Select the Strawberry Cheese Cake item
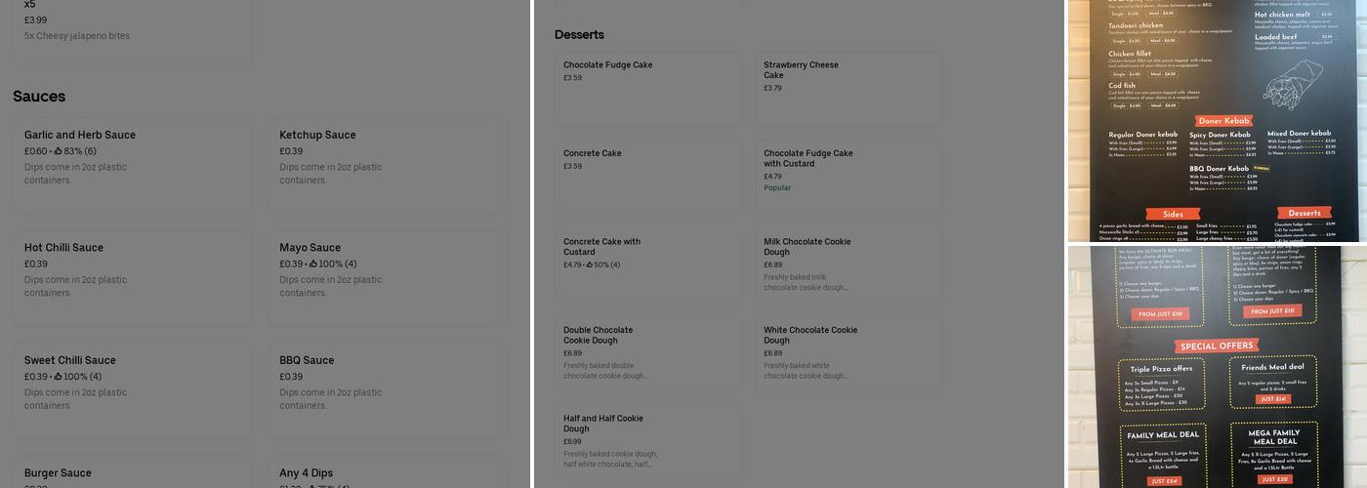 pyautogui.click(x=849, y=88)
